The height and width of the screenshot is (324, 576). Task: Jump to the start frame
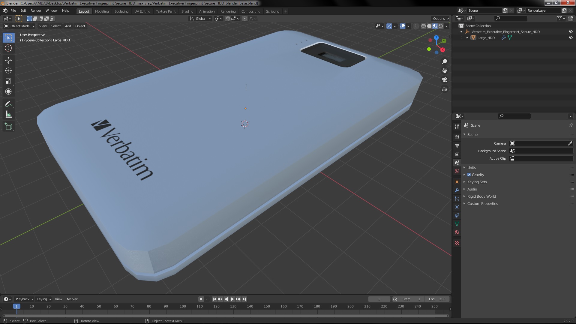214,299
